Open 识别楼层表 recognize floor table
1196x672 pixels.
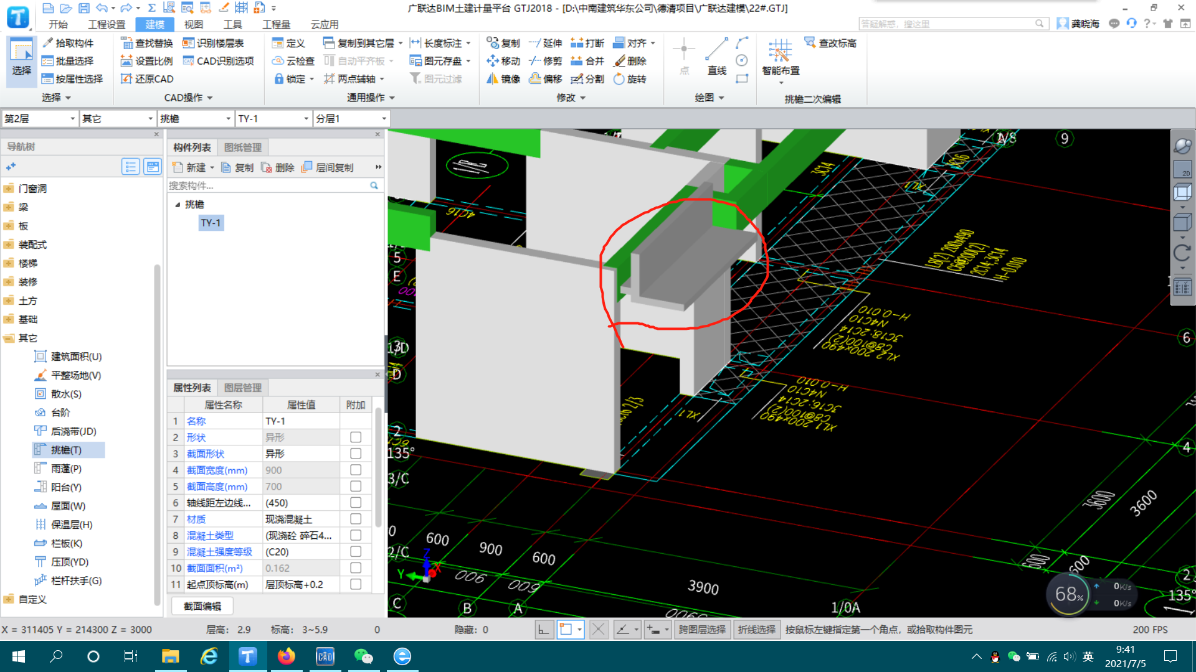[213, 43]
